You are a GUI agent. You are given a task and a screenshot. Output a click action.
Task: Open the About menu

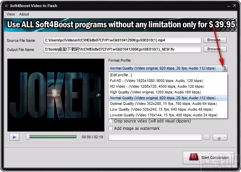[24, 14]
